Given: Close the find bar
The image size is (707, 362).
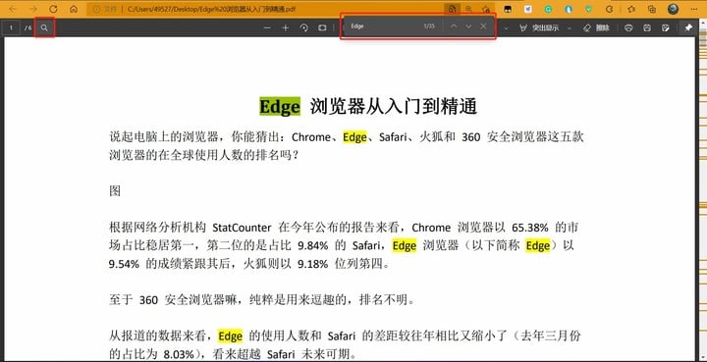Looking at the screenshot, I should pyautogui.click(x=483, y=26).
